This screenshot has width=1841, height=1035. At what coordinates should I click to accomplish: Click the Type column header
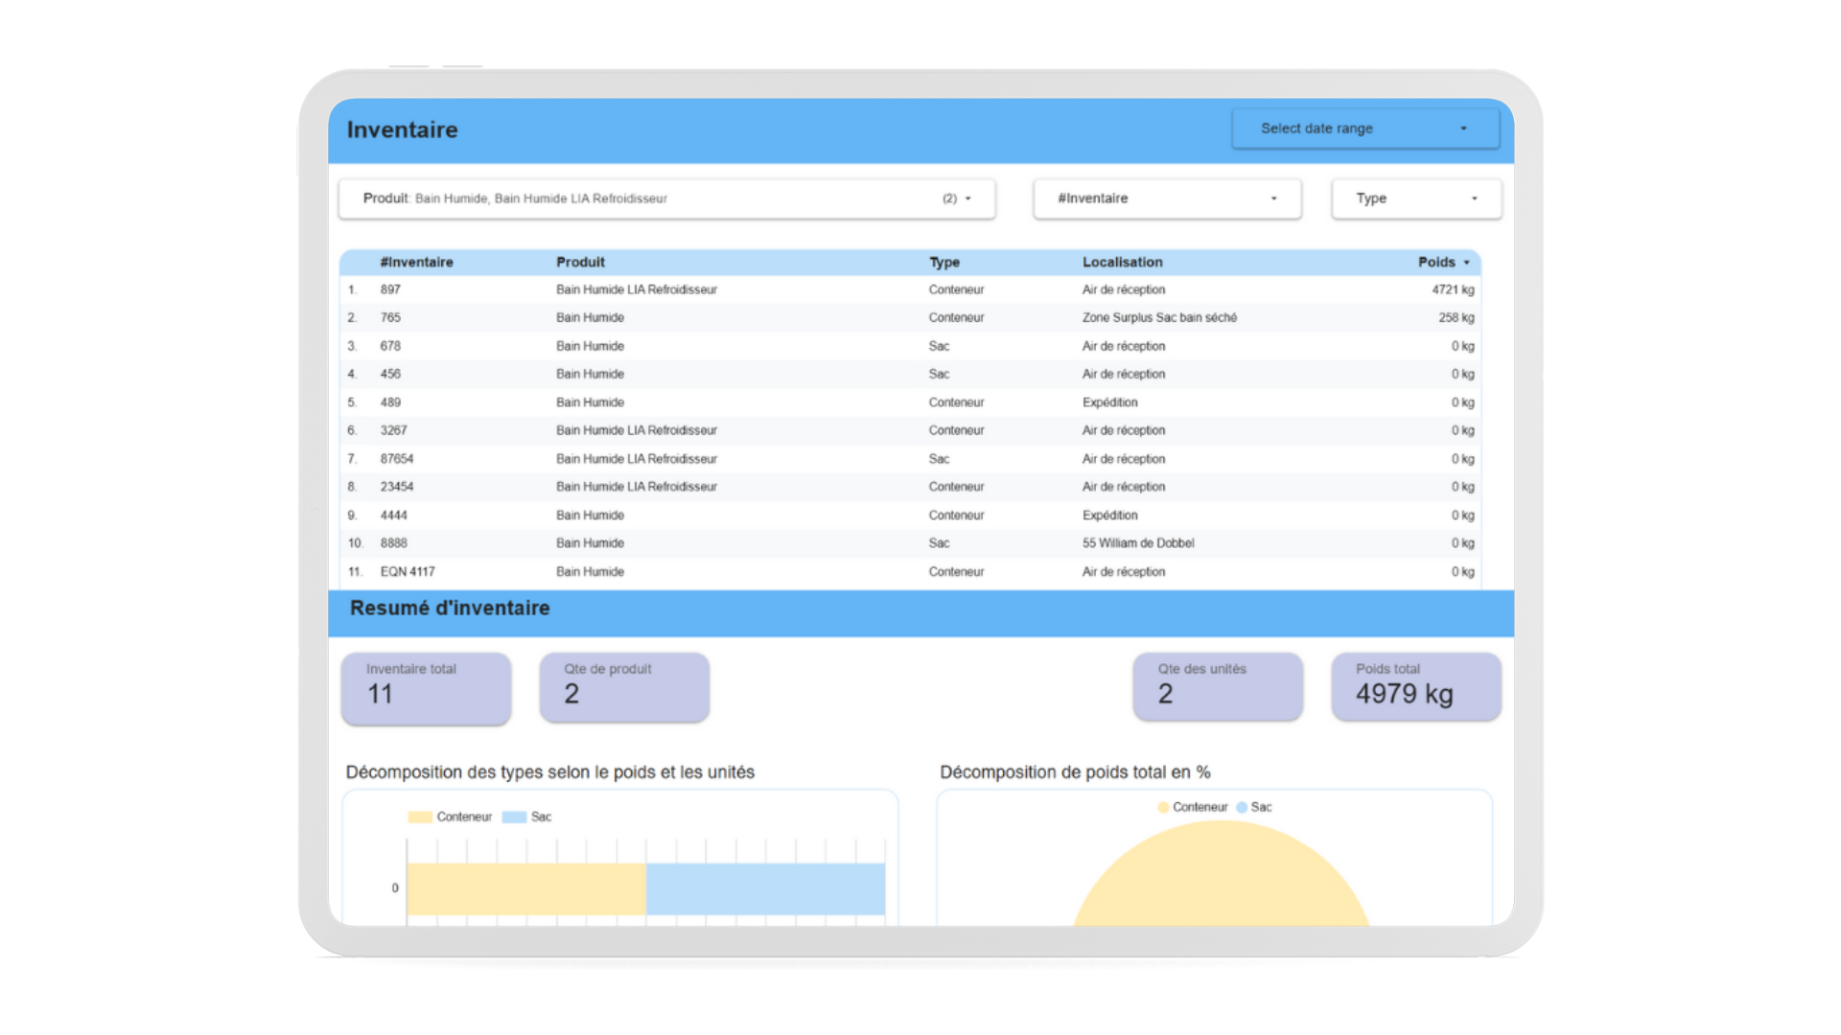(944, 263)
